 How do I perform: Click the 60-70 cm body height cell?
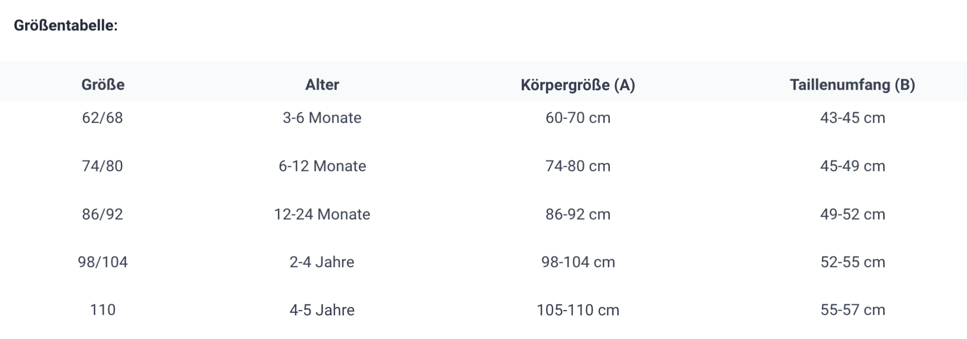[578, 118]
